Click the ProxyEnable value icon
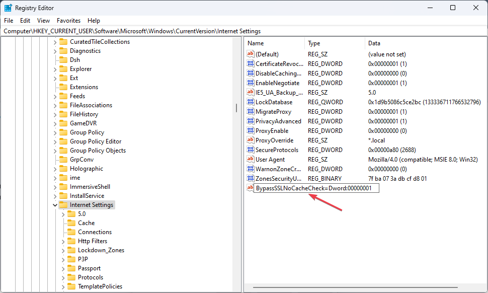Screen dimensions: 488x293 [x=250, y=130]
